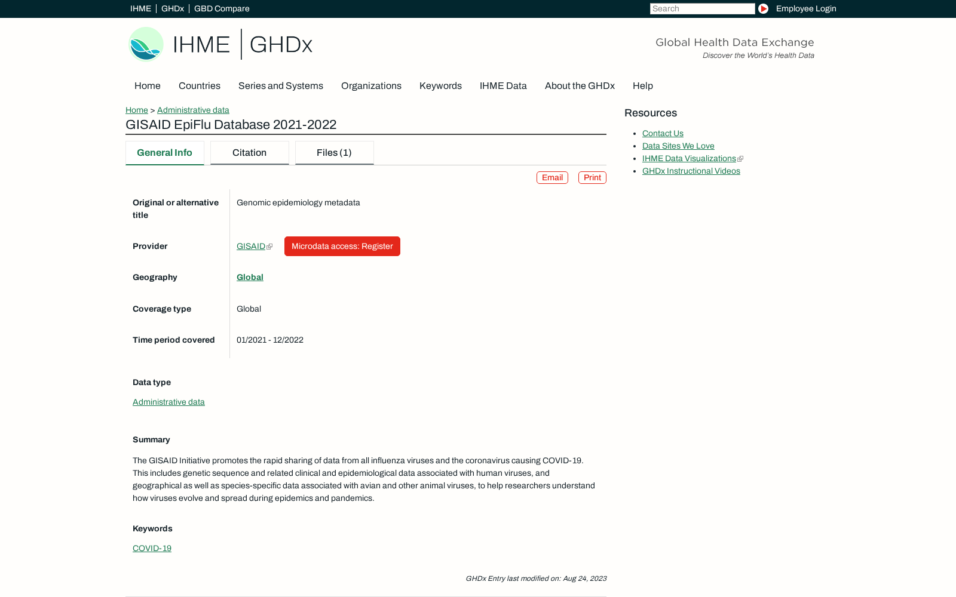Viewport: 956px width, 597px height.
Task: Click the page title GISAID EpiFlu Database 2021-2022
Action: (x=231, y=125)
